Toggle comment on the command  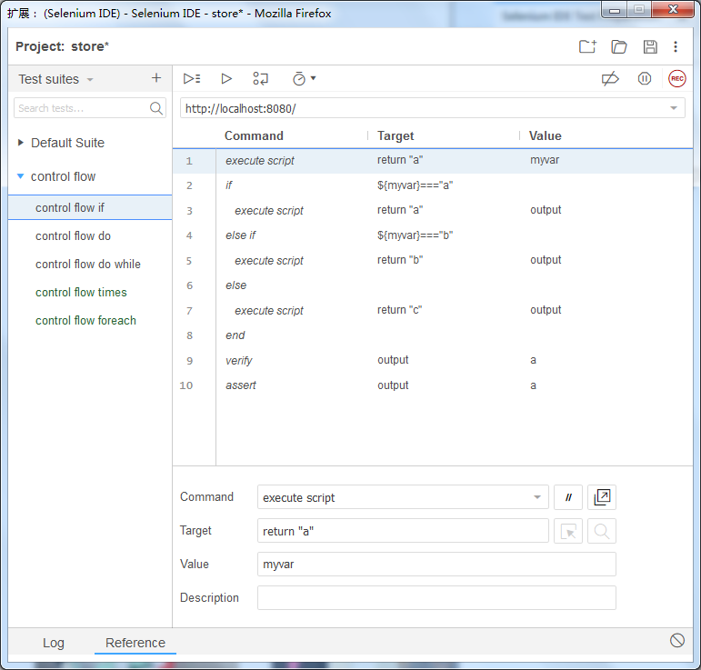click(568, 497)
